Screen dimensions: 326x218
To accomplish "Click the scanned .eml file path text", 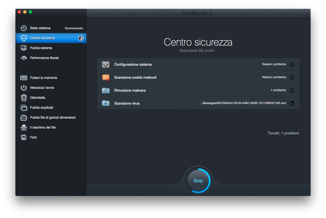I will 243,103.
